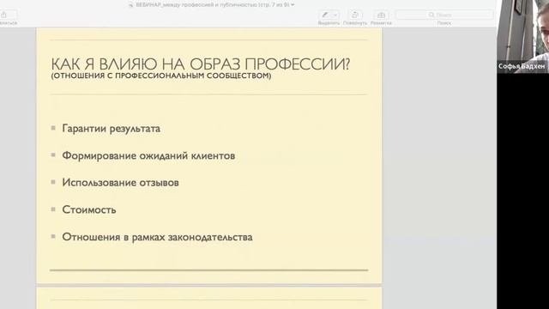Screen dimensions: 549x309
Task: Select the Highlight pen tool
Action: (x=325, y=15)
